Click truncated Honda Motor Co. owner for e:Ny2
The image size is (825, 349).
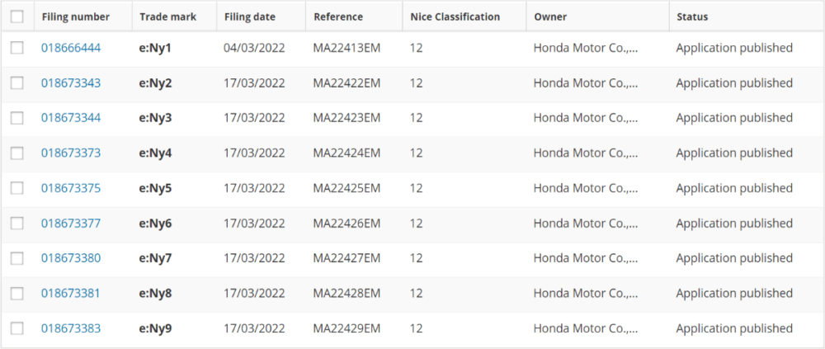point(586,83)
